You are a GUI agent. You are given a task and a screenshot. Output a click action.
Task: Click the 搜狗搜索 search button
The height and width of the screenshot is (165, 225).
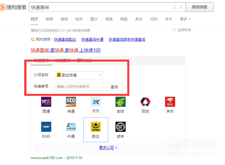(199, 7)
